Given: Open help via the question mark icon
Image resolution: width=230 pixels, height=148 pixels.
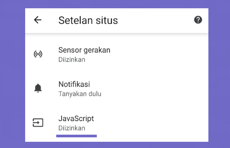Looking at the screenshot, I should [x=198, y=20].
